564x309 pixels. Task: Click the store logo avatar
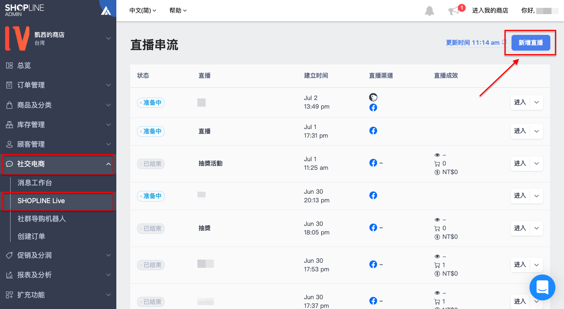[x=17, y=38]
